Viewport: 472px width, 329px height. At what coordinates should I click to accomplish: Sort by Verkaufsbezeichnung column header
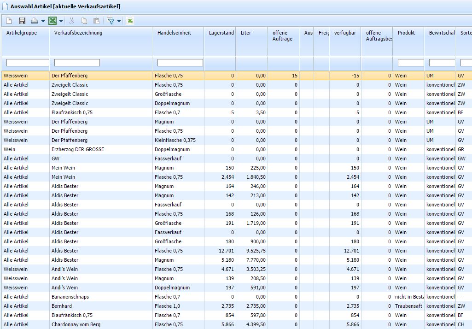pos(78,33)
